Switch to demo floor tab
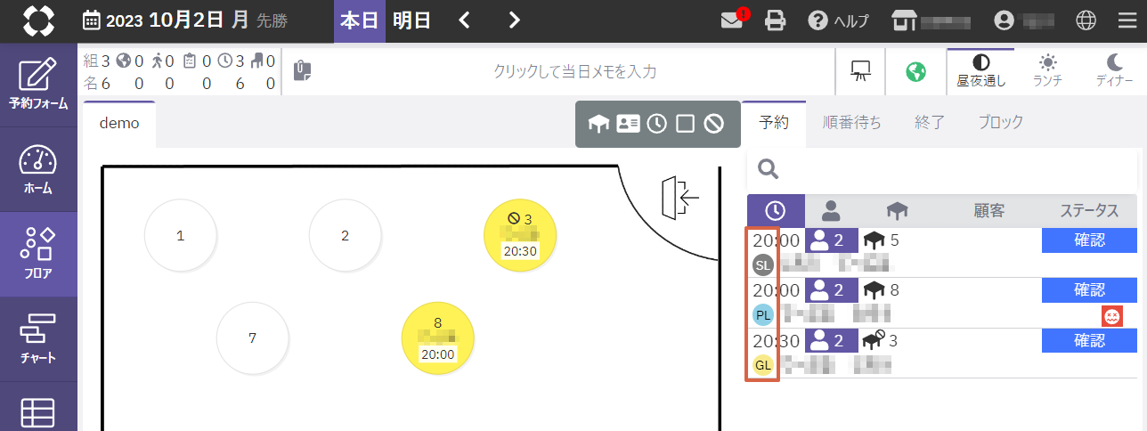 [x=119, y=124]
